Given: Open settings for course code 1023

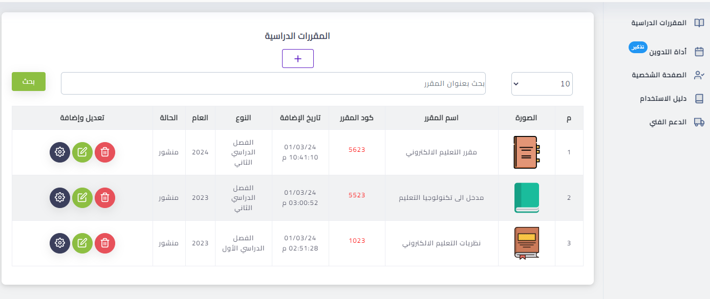Looking at the screenshot, I should tap(60, 243).
